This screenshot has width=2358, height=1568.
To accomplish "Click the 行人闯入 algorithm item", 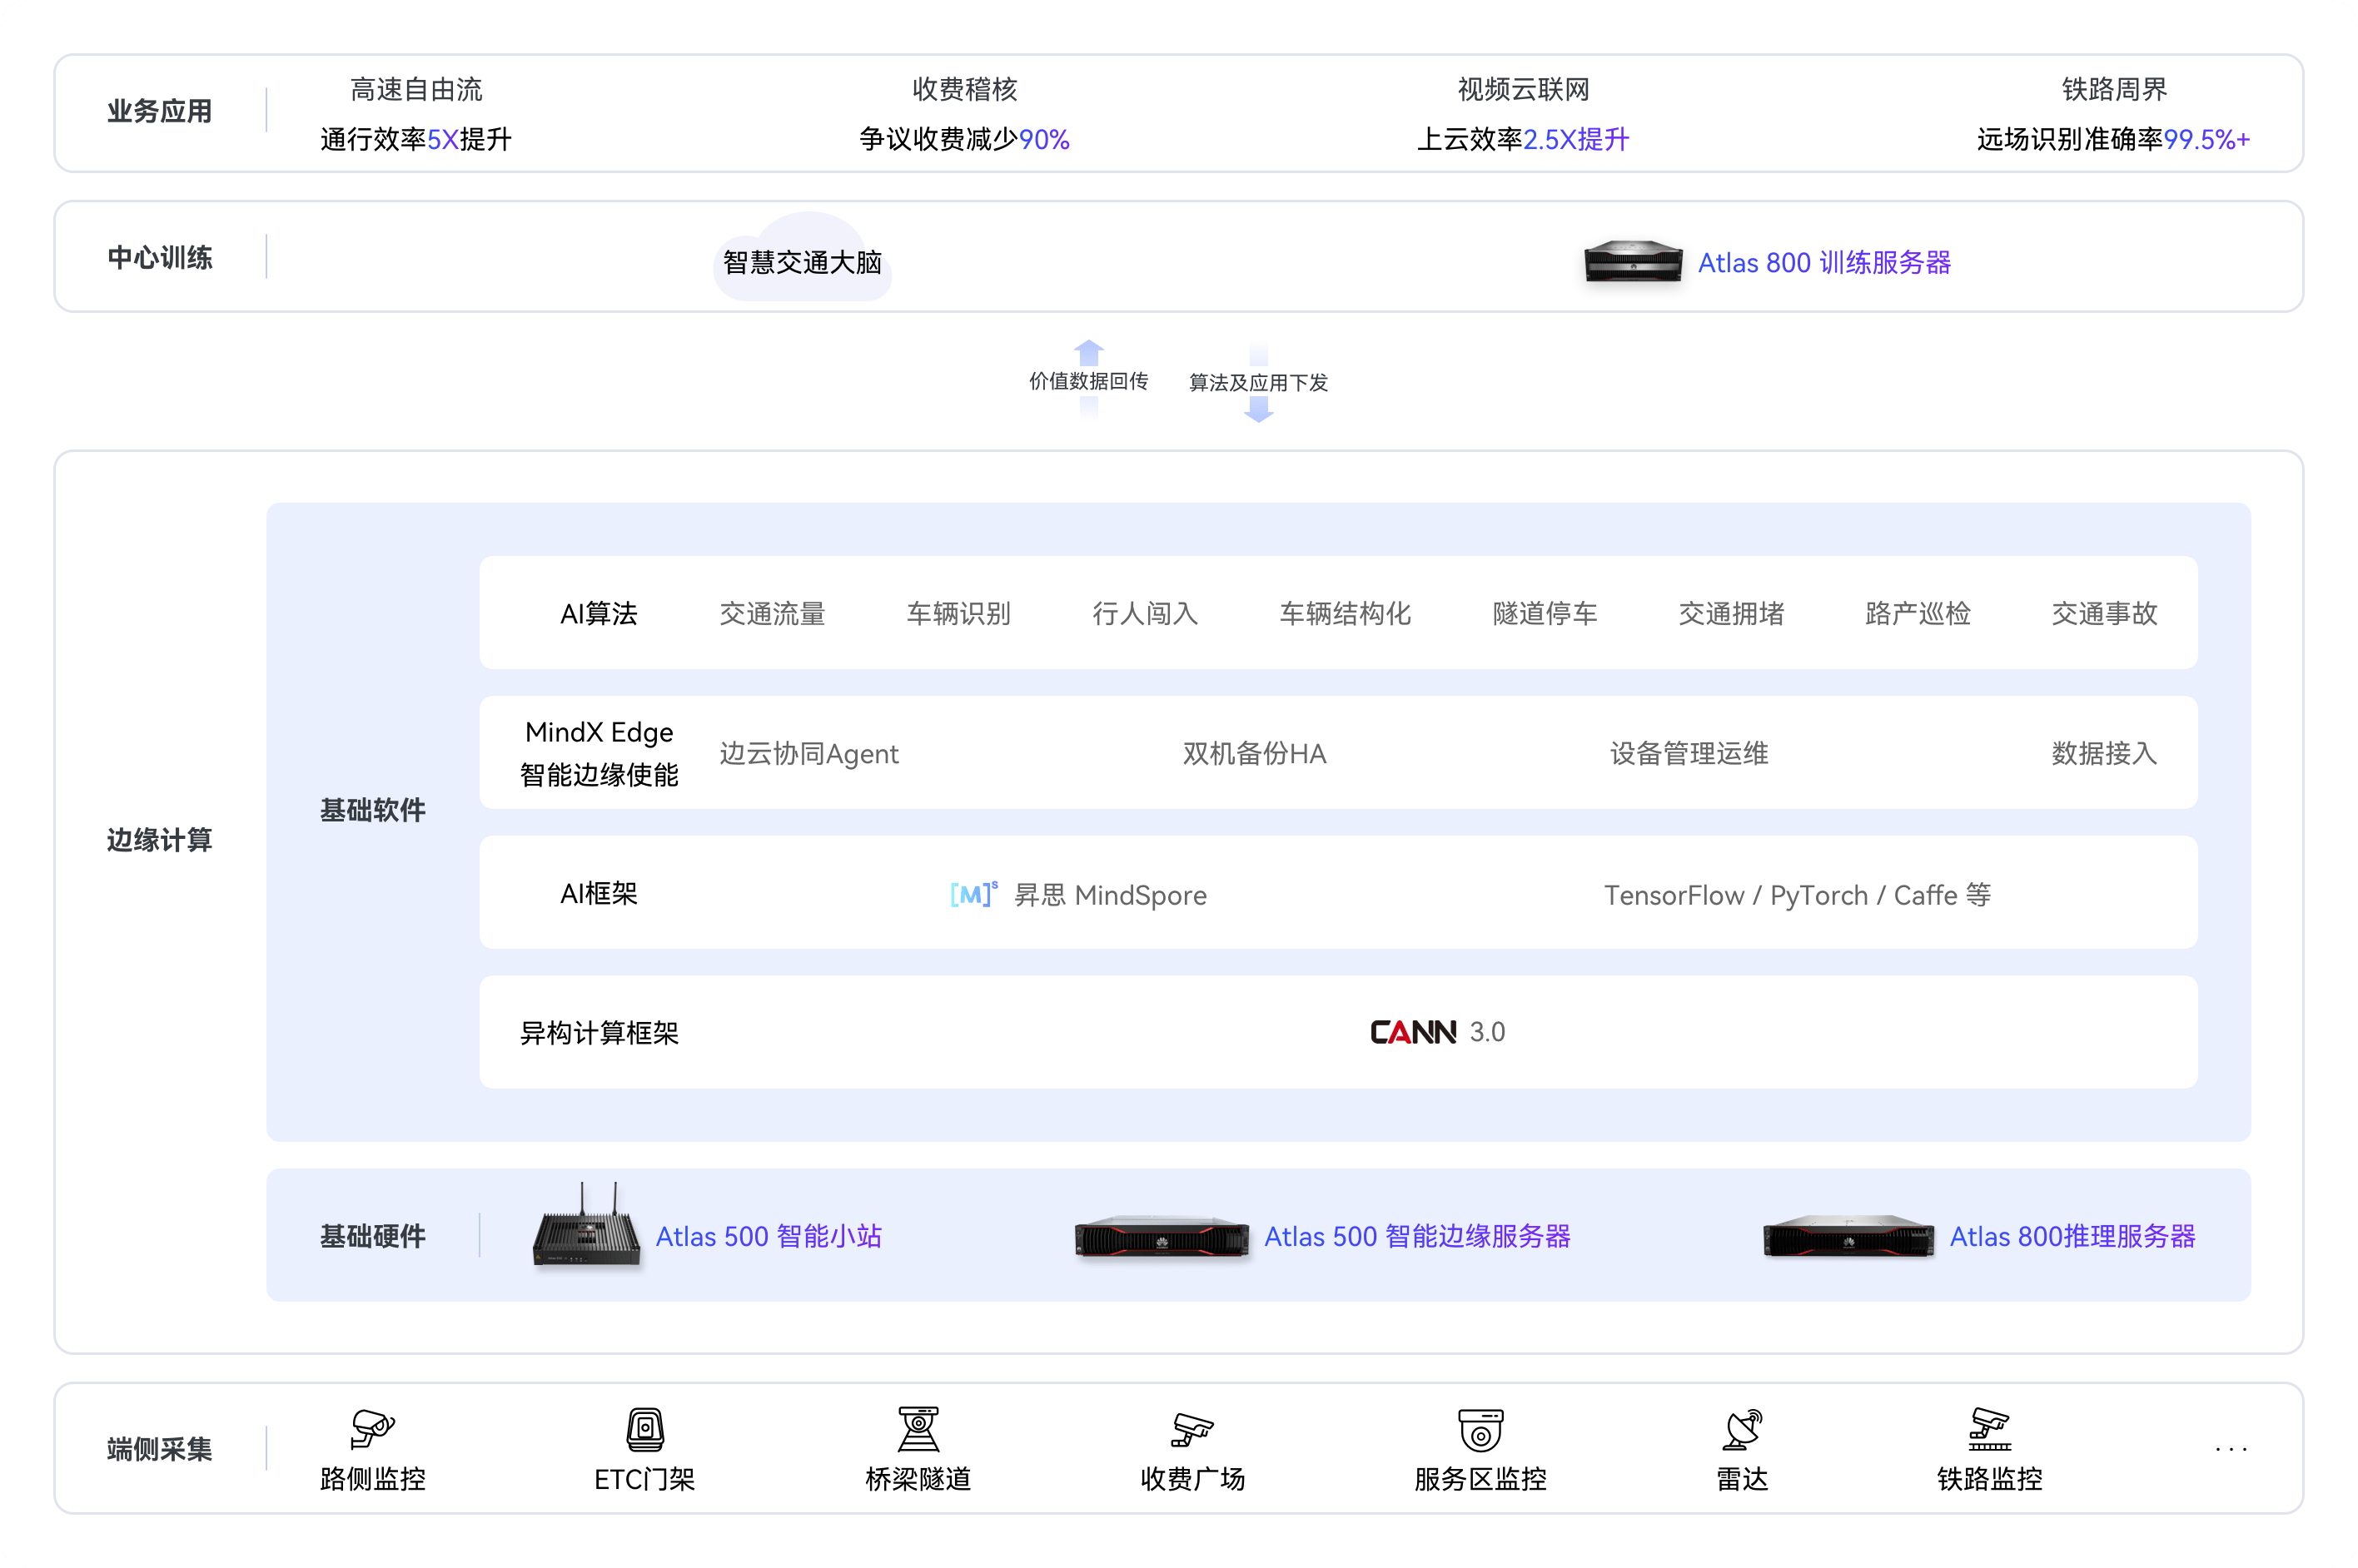I will click(x=1146, y=614).
